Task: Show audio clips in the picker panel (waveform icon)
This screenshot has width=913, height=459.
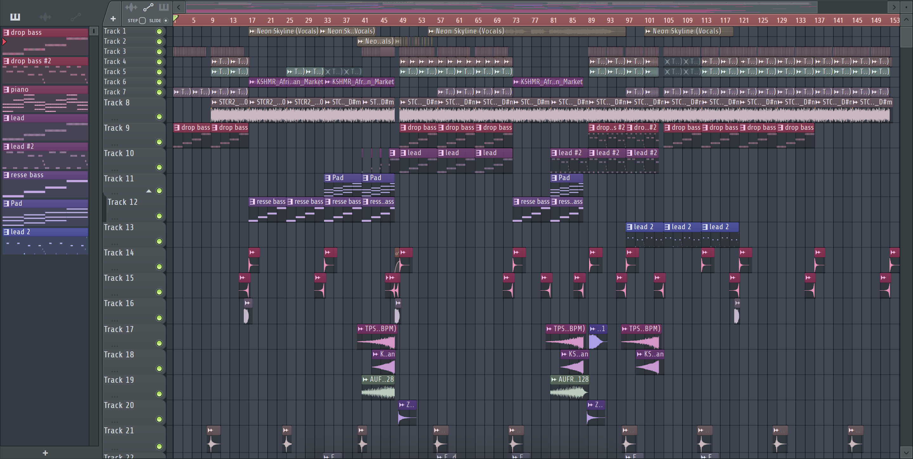Action: pos(45,17)
